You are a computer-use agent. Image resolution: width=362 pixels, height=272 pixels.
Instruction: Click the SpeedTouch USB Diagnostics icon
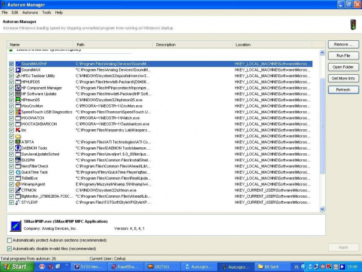click(18, 112)
